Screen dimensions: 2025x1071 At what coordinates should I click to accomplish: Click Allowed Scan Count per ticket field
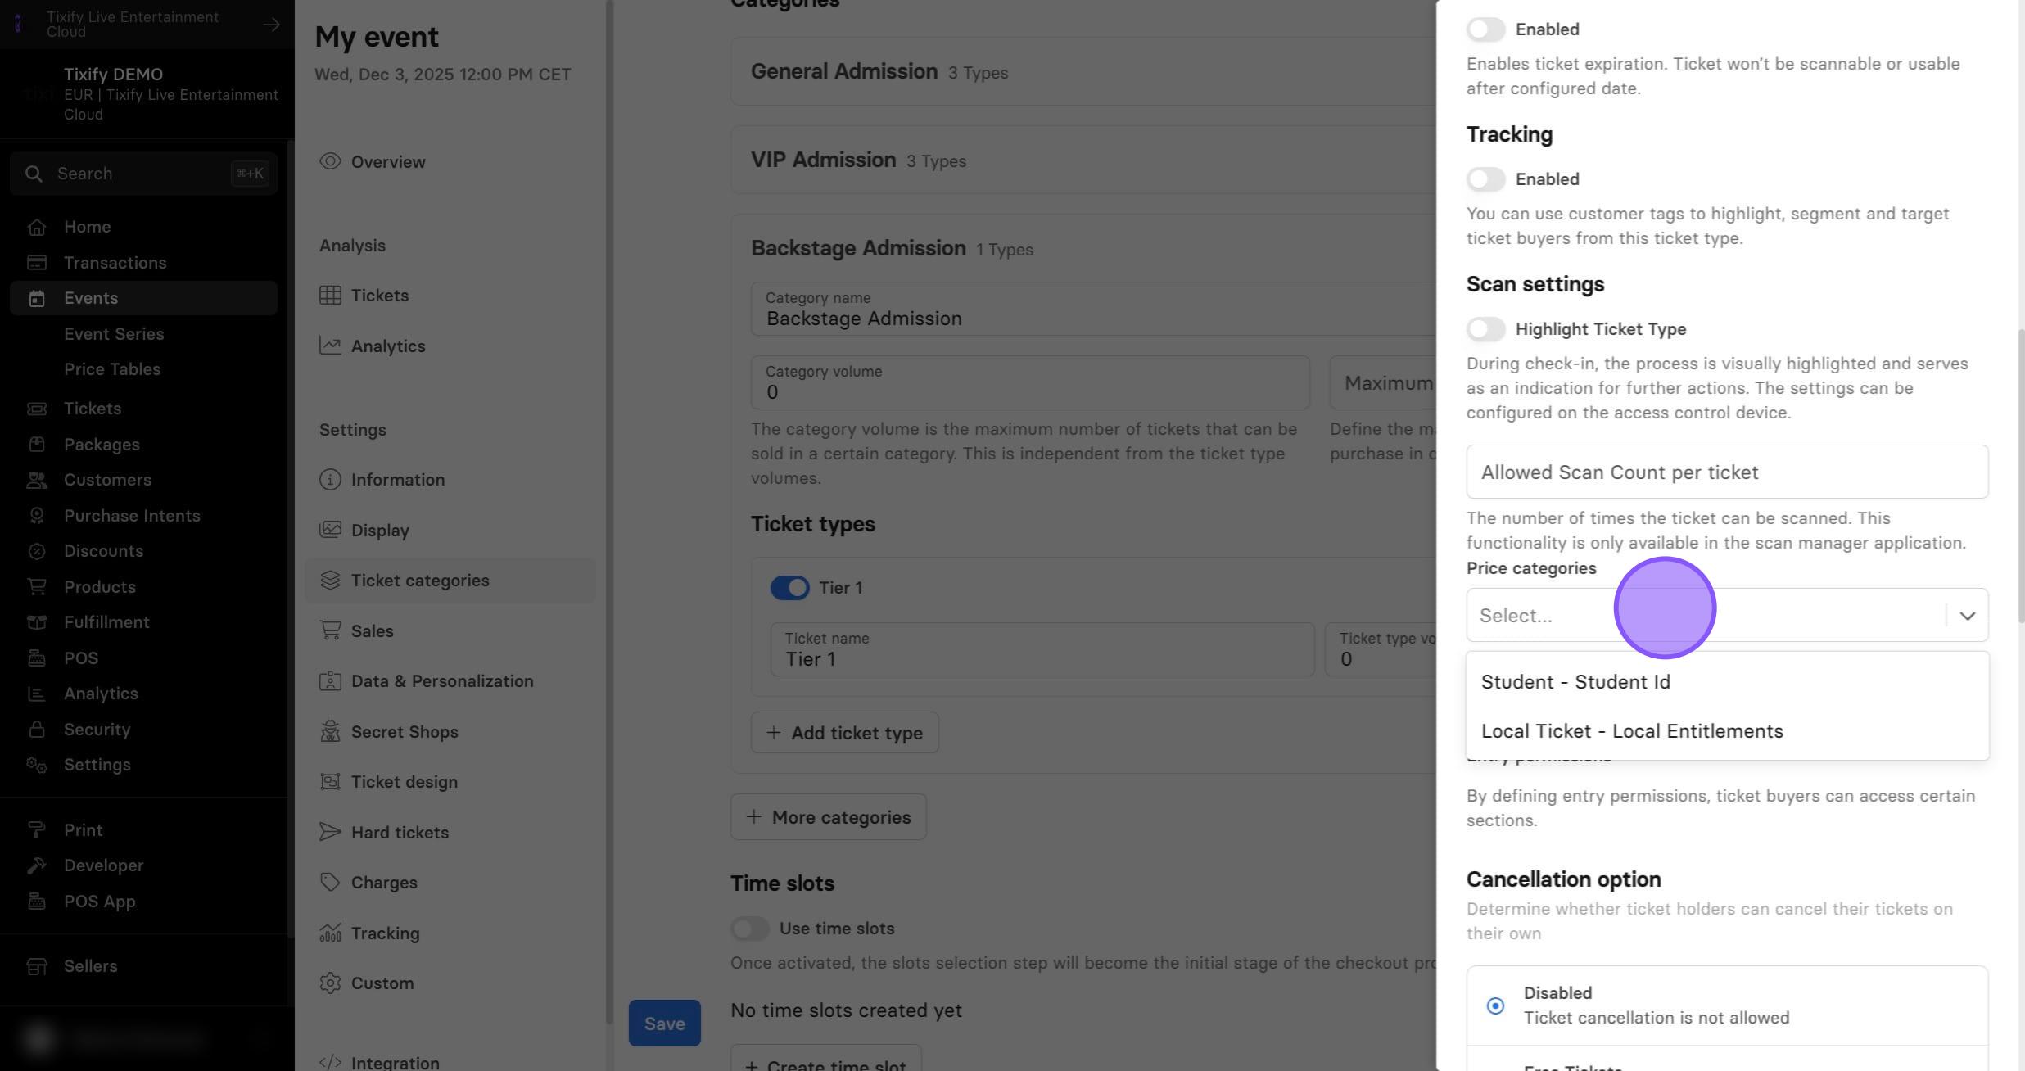pyautogui.click(x=1727, y=472)
